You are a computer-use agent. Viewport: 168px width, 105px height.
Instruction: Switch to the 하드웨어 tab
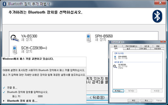point(157,49)
